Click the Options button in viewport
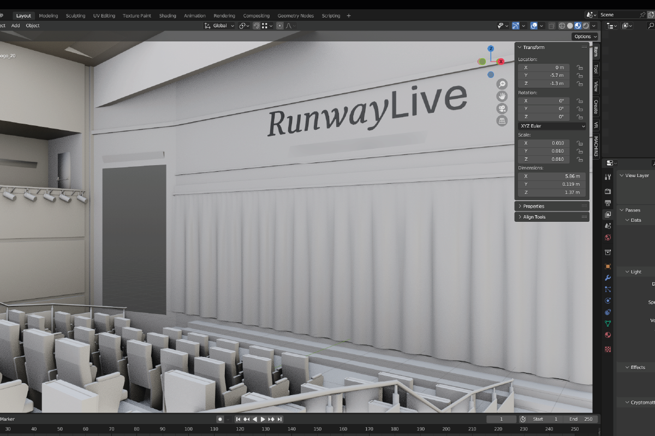Screen dimensions: 655x436 point(585,37)
